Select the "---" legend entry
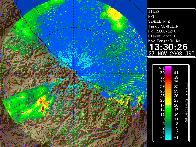This screenshot has width=196, height=147. (175, 68)
